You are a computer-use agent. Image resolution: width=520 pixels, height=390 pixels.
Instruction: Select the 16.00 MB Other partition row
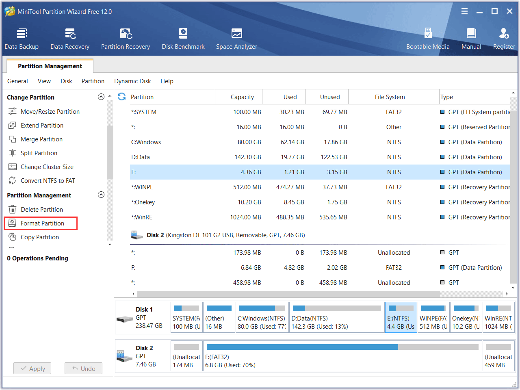(320, 127)
